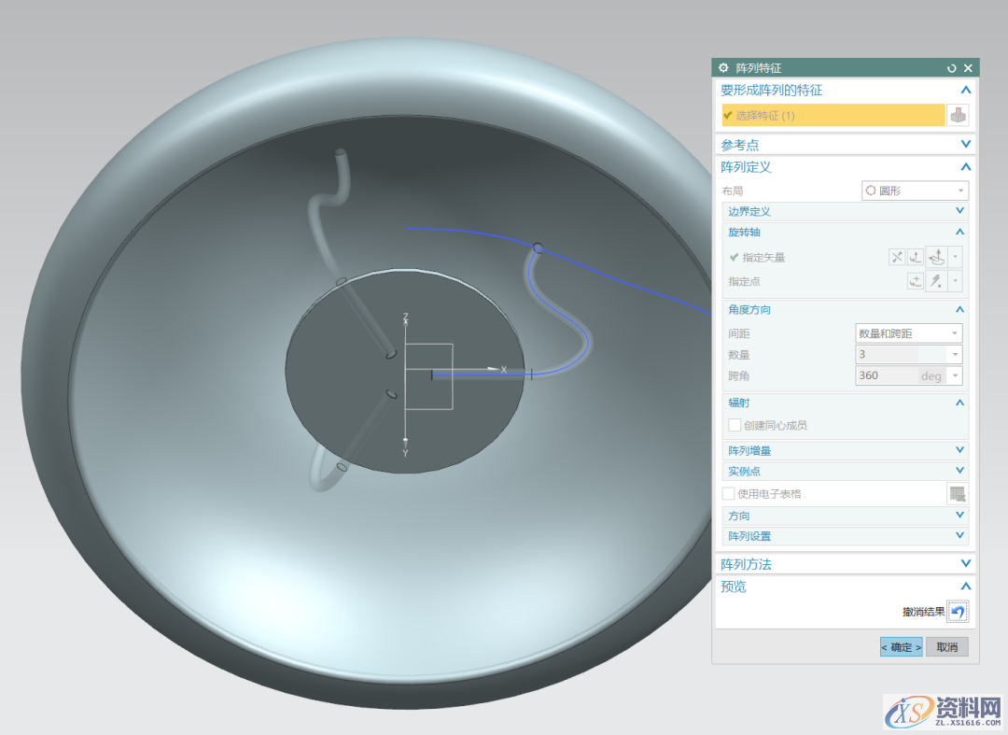Click the 数量 input field showing 3

point(900,355)
